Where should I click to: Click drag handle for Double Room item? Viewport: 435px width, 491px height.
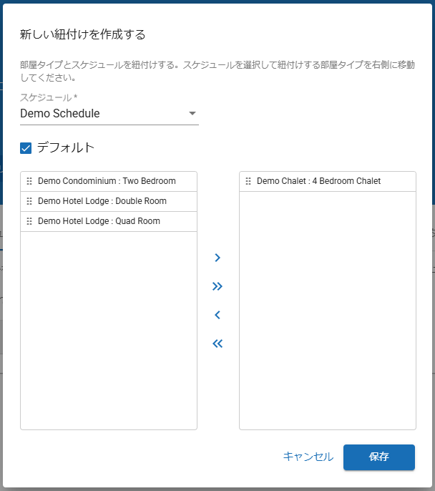29,202
